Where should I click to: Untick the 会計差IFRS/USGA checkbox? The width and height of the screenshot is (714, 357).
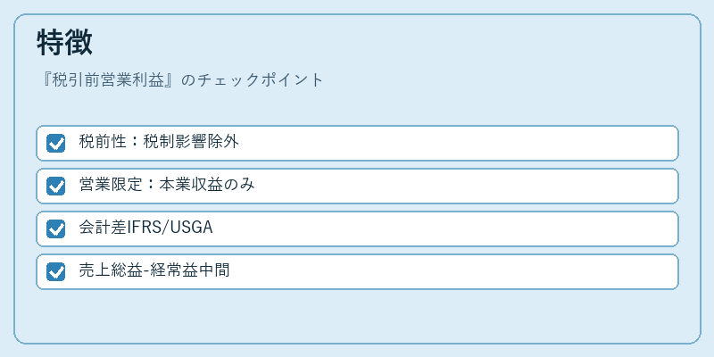coord(55,229)
